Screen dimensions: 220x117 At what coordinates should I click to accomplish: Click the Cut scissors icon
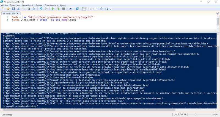pos(18,9)
